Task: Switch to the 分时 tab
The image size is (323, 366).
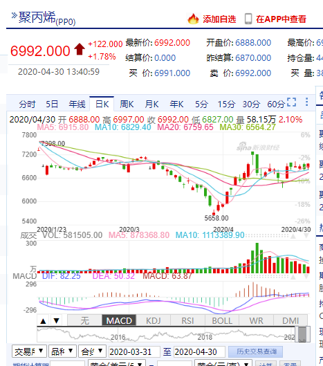Action: point(27,104)
